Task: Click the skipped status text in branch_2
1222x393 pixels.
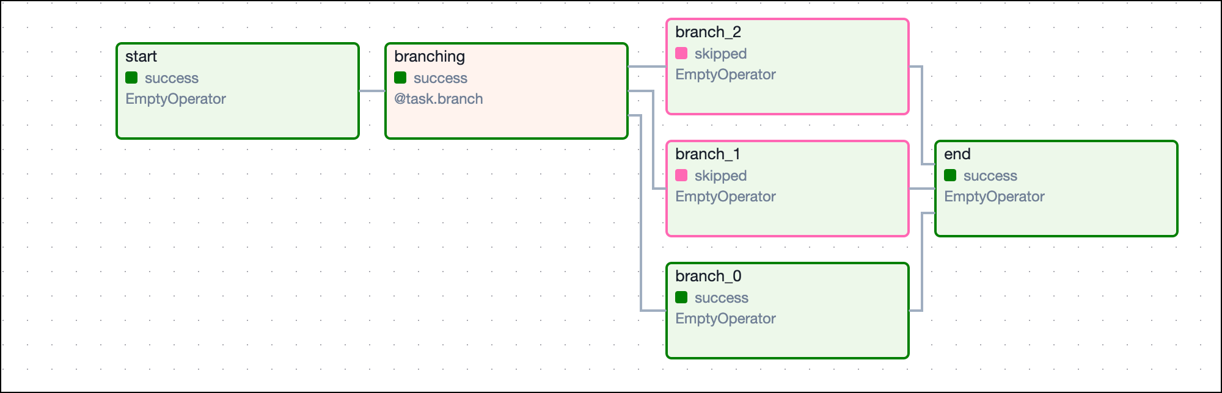Action: click(720, 54)
